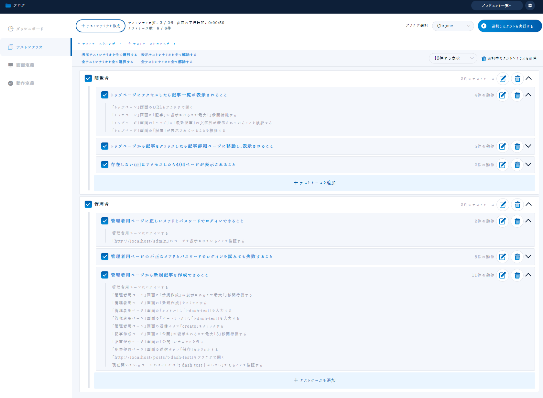Edit the 404 page test case
Viewport: 543px width, 398px height.
tap(503, 165)
